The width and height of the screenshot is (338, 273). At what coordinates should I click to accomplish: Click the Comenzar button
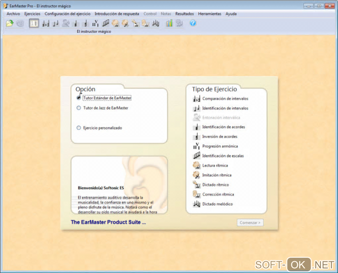click(250, 223)
